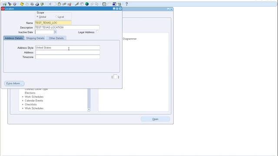Image resolution: width=278 pixels, height=156 pixels.
Task: Click the Open button in Navigator window
Action: point(155,119)
